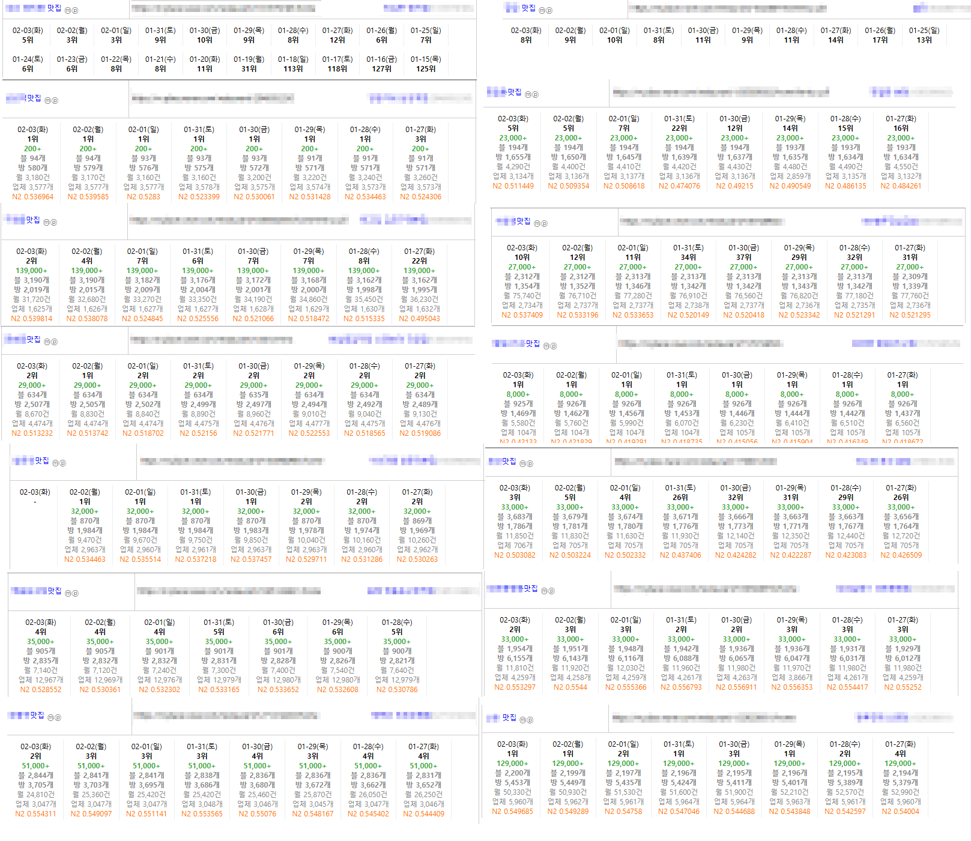Click the ⓜ icon for the 35,000+ keyword
This screenshot has height=841, width=971.
click(67, 593)
